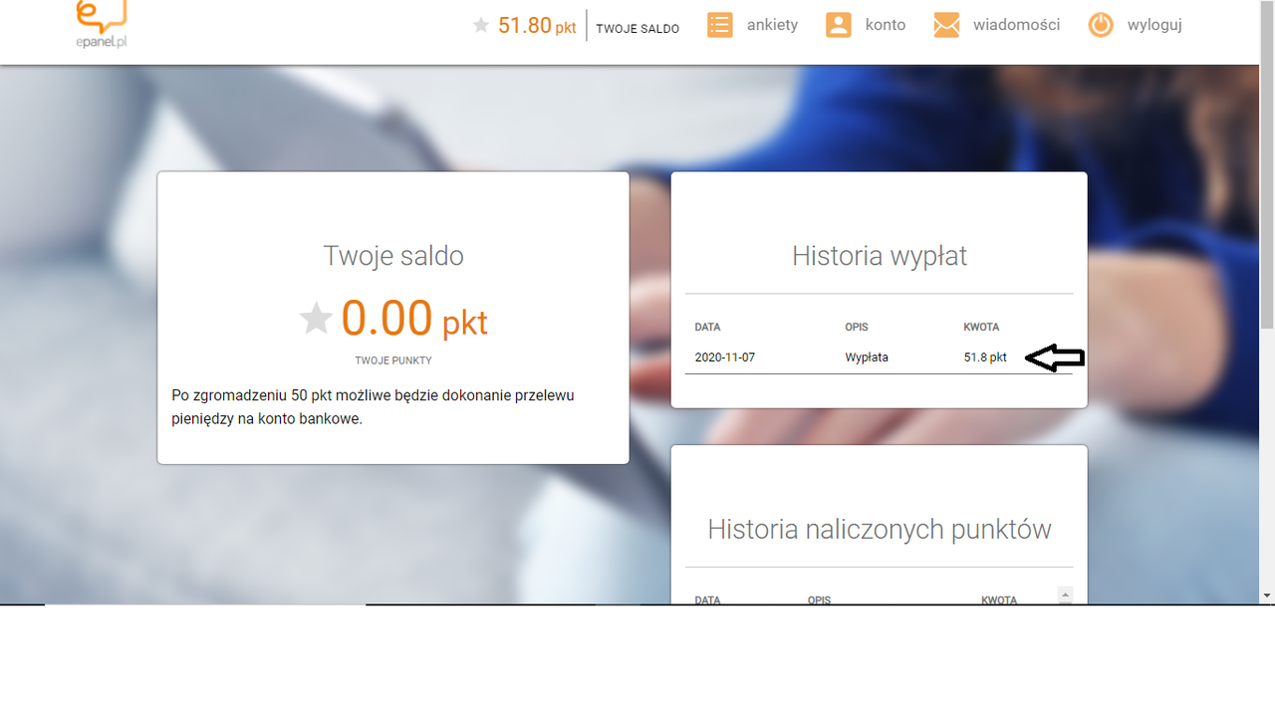
Task: Click the Wypłata description cell
Action: tap(867, 357)
